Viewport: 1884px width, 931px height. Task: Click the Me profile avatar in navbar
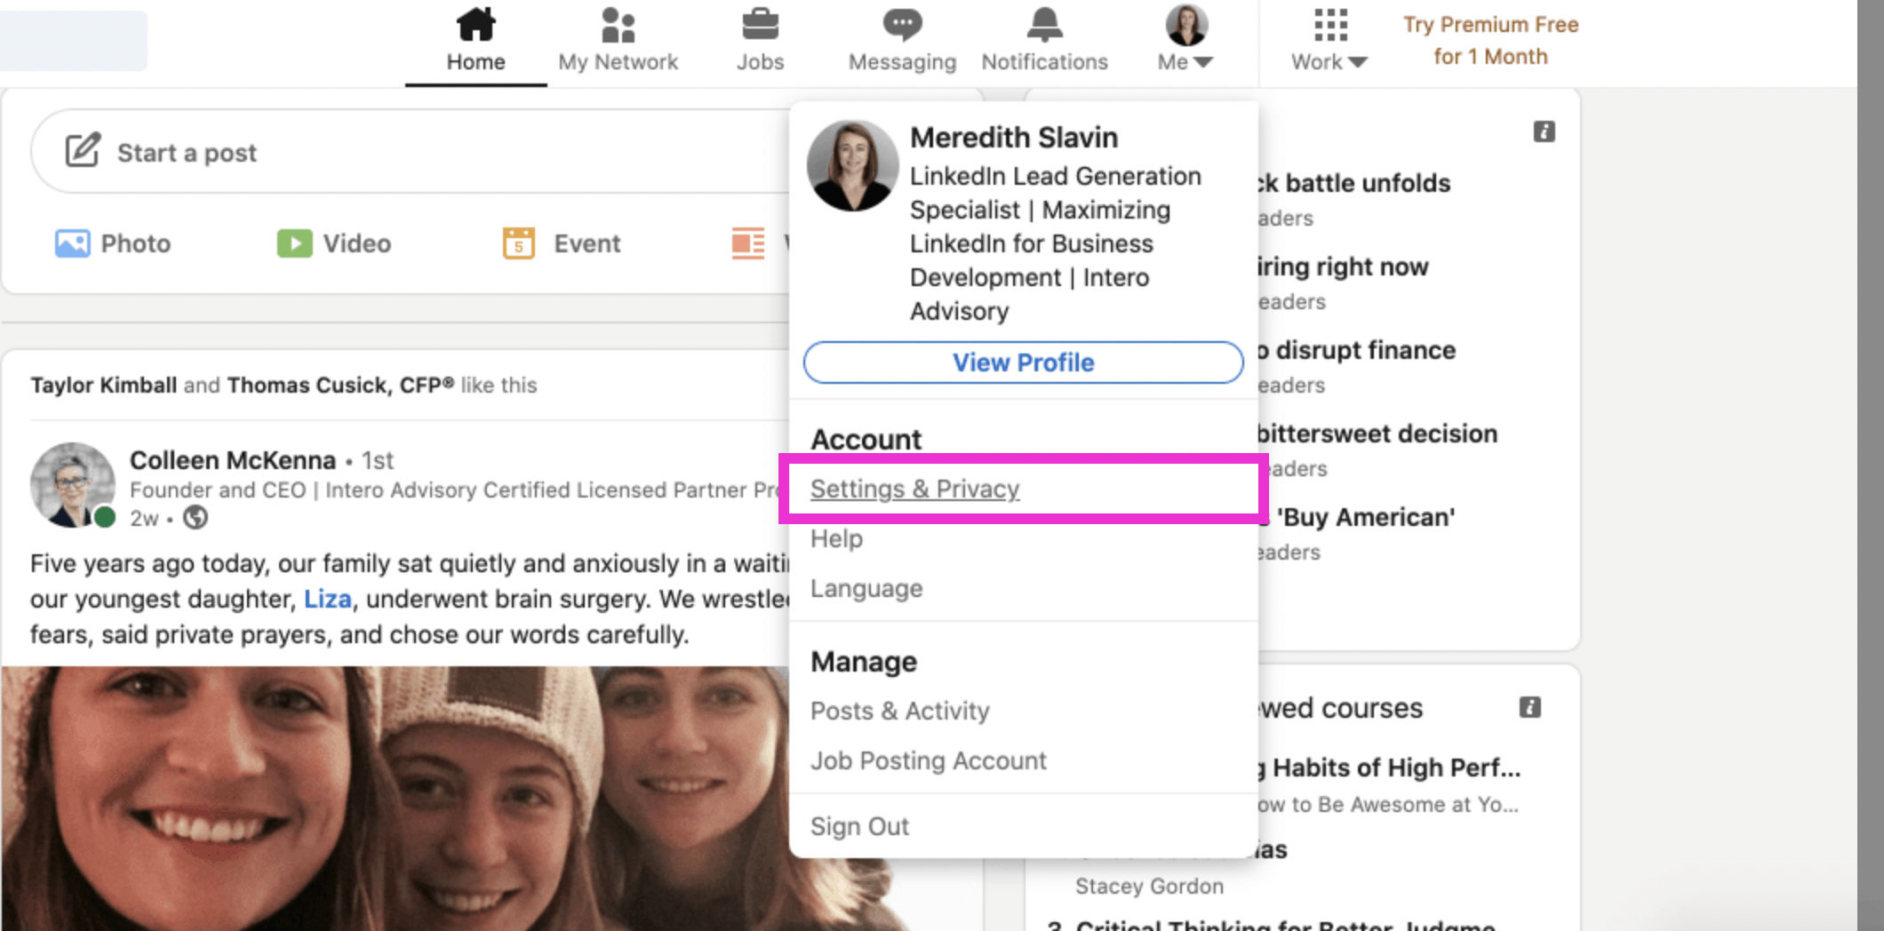[1186, 25]
